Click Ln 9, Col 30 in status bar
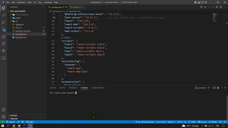The image size is (228, 128). pyautogui.click(x=161, y=122)
